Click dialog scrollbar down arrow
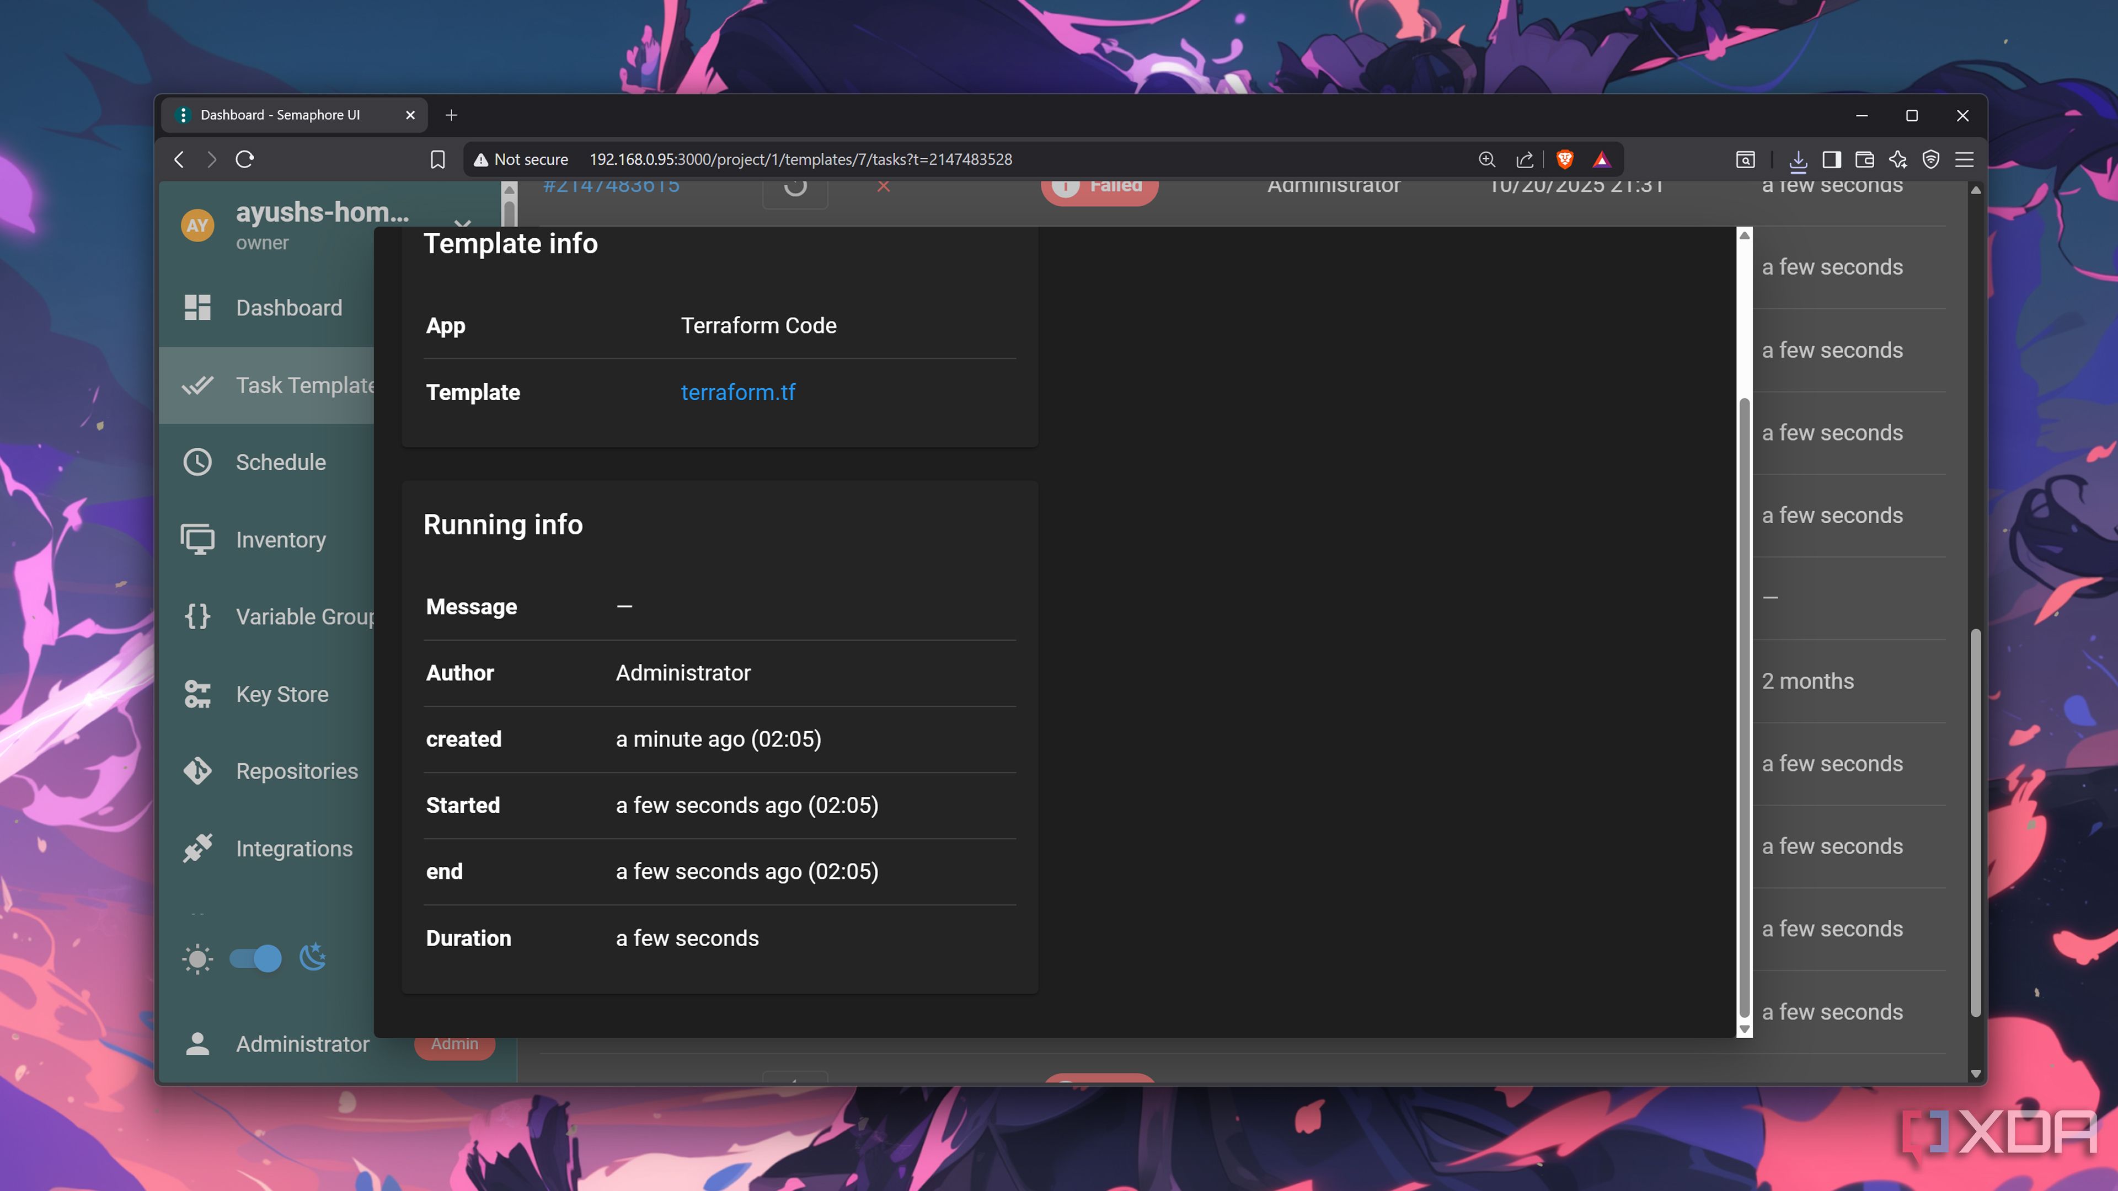Image resolution: width=2118 pixels, height=1191 pixels. coord(1744,1029)
